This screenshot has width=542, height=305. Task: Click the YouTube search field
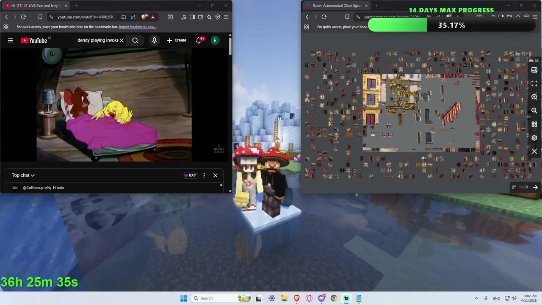[97, 40]
